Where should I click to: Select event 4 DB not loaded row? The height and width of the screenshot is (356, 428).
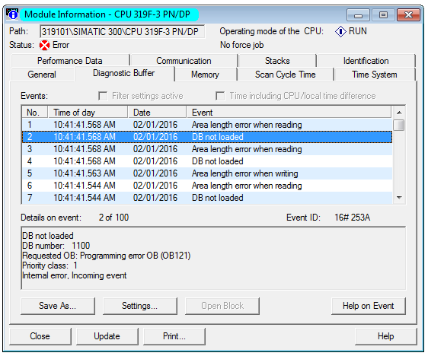(x=207, y=161)
